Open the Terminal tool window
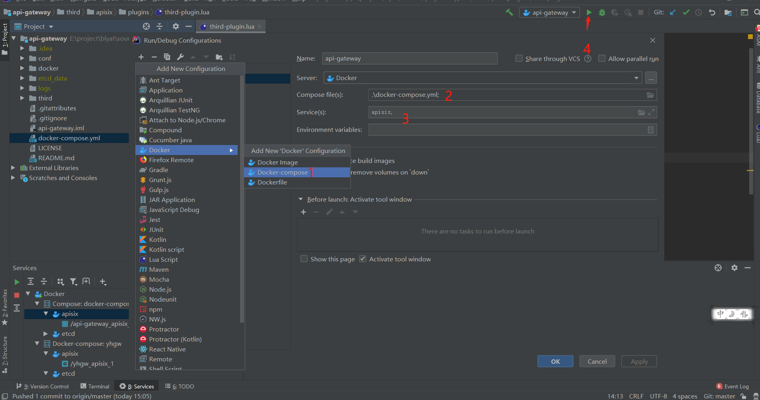Image resolution: width=760 pixels, height=400 pixels. [x=95, y=386]
